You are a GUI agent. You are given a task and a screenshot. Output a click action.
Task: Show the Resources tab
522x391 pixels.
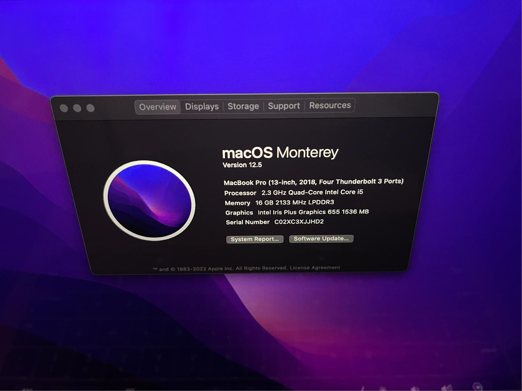coord(330,106)
